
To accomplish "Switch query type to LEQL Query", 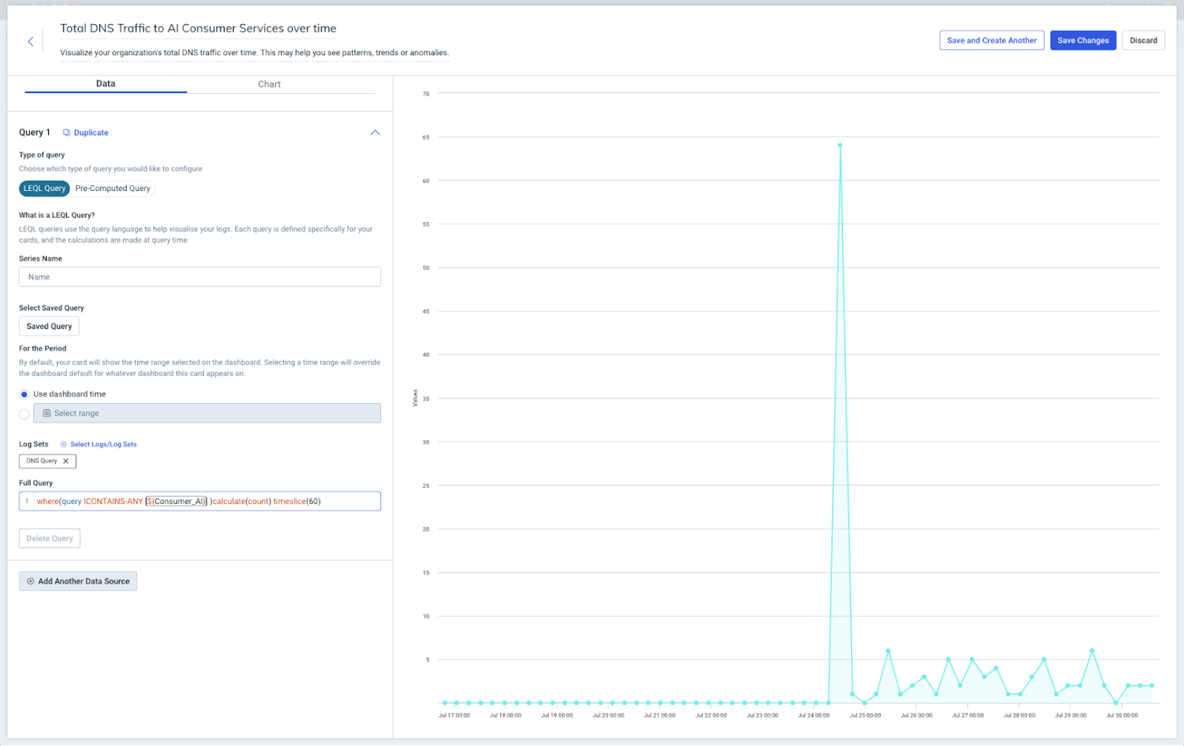I will point(44,188).
